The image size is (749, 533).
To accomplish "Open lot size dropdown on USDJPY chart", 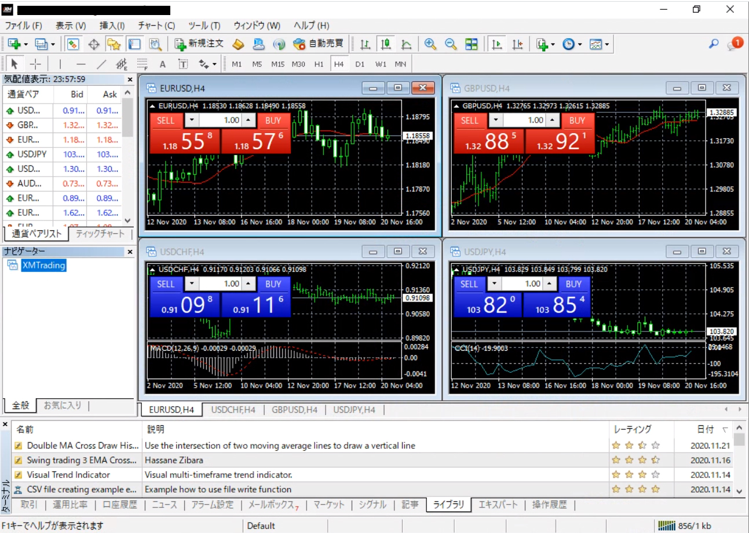I will 495,284.
